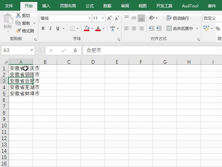Open font group dialog launcher
Viewport: 222px width, 167px height.
tap(119, 40)
